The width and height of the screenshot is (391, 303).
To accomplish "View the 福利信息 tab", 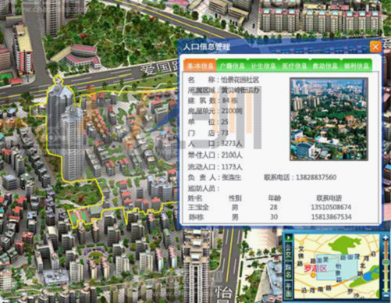I will [x=356, y=66].
